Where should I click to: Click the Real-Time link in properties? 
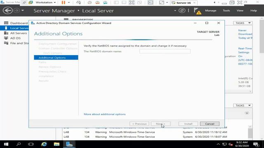coord(245,49)
